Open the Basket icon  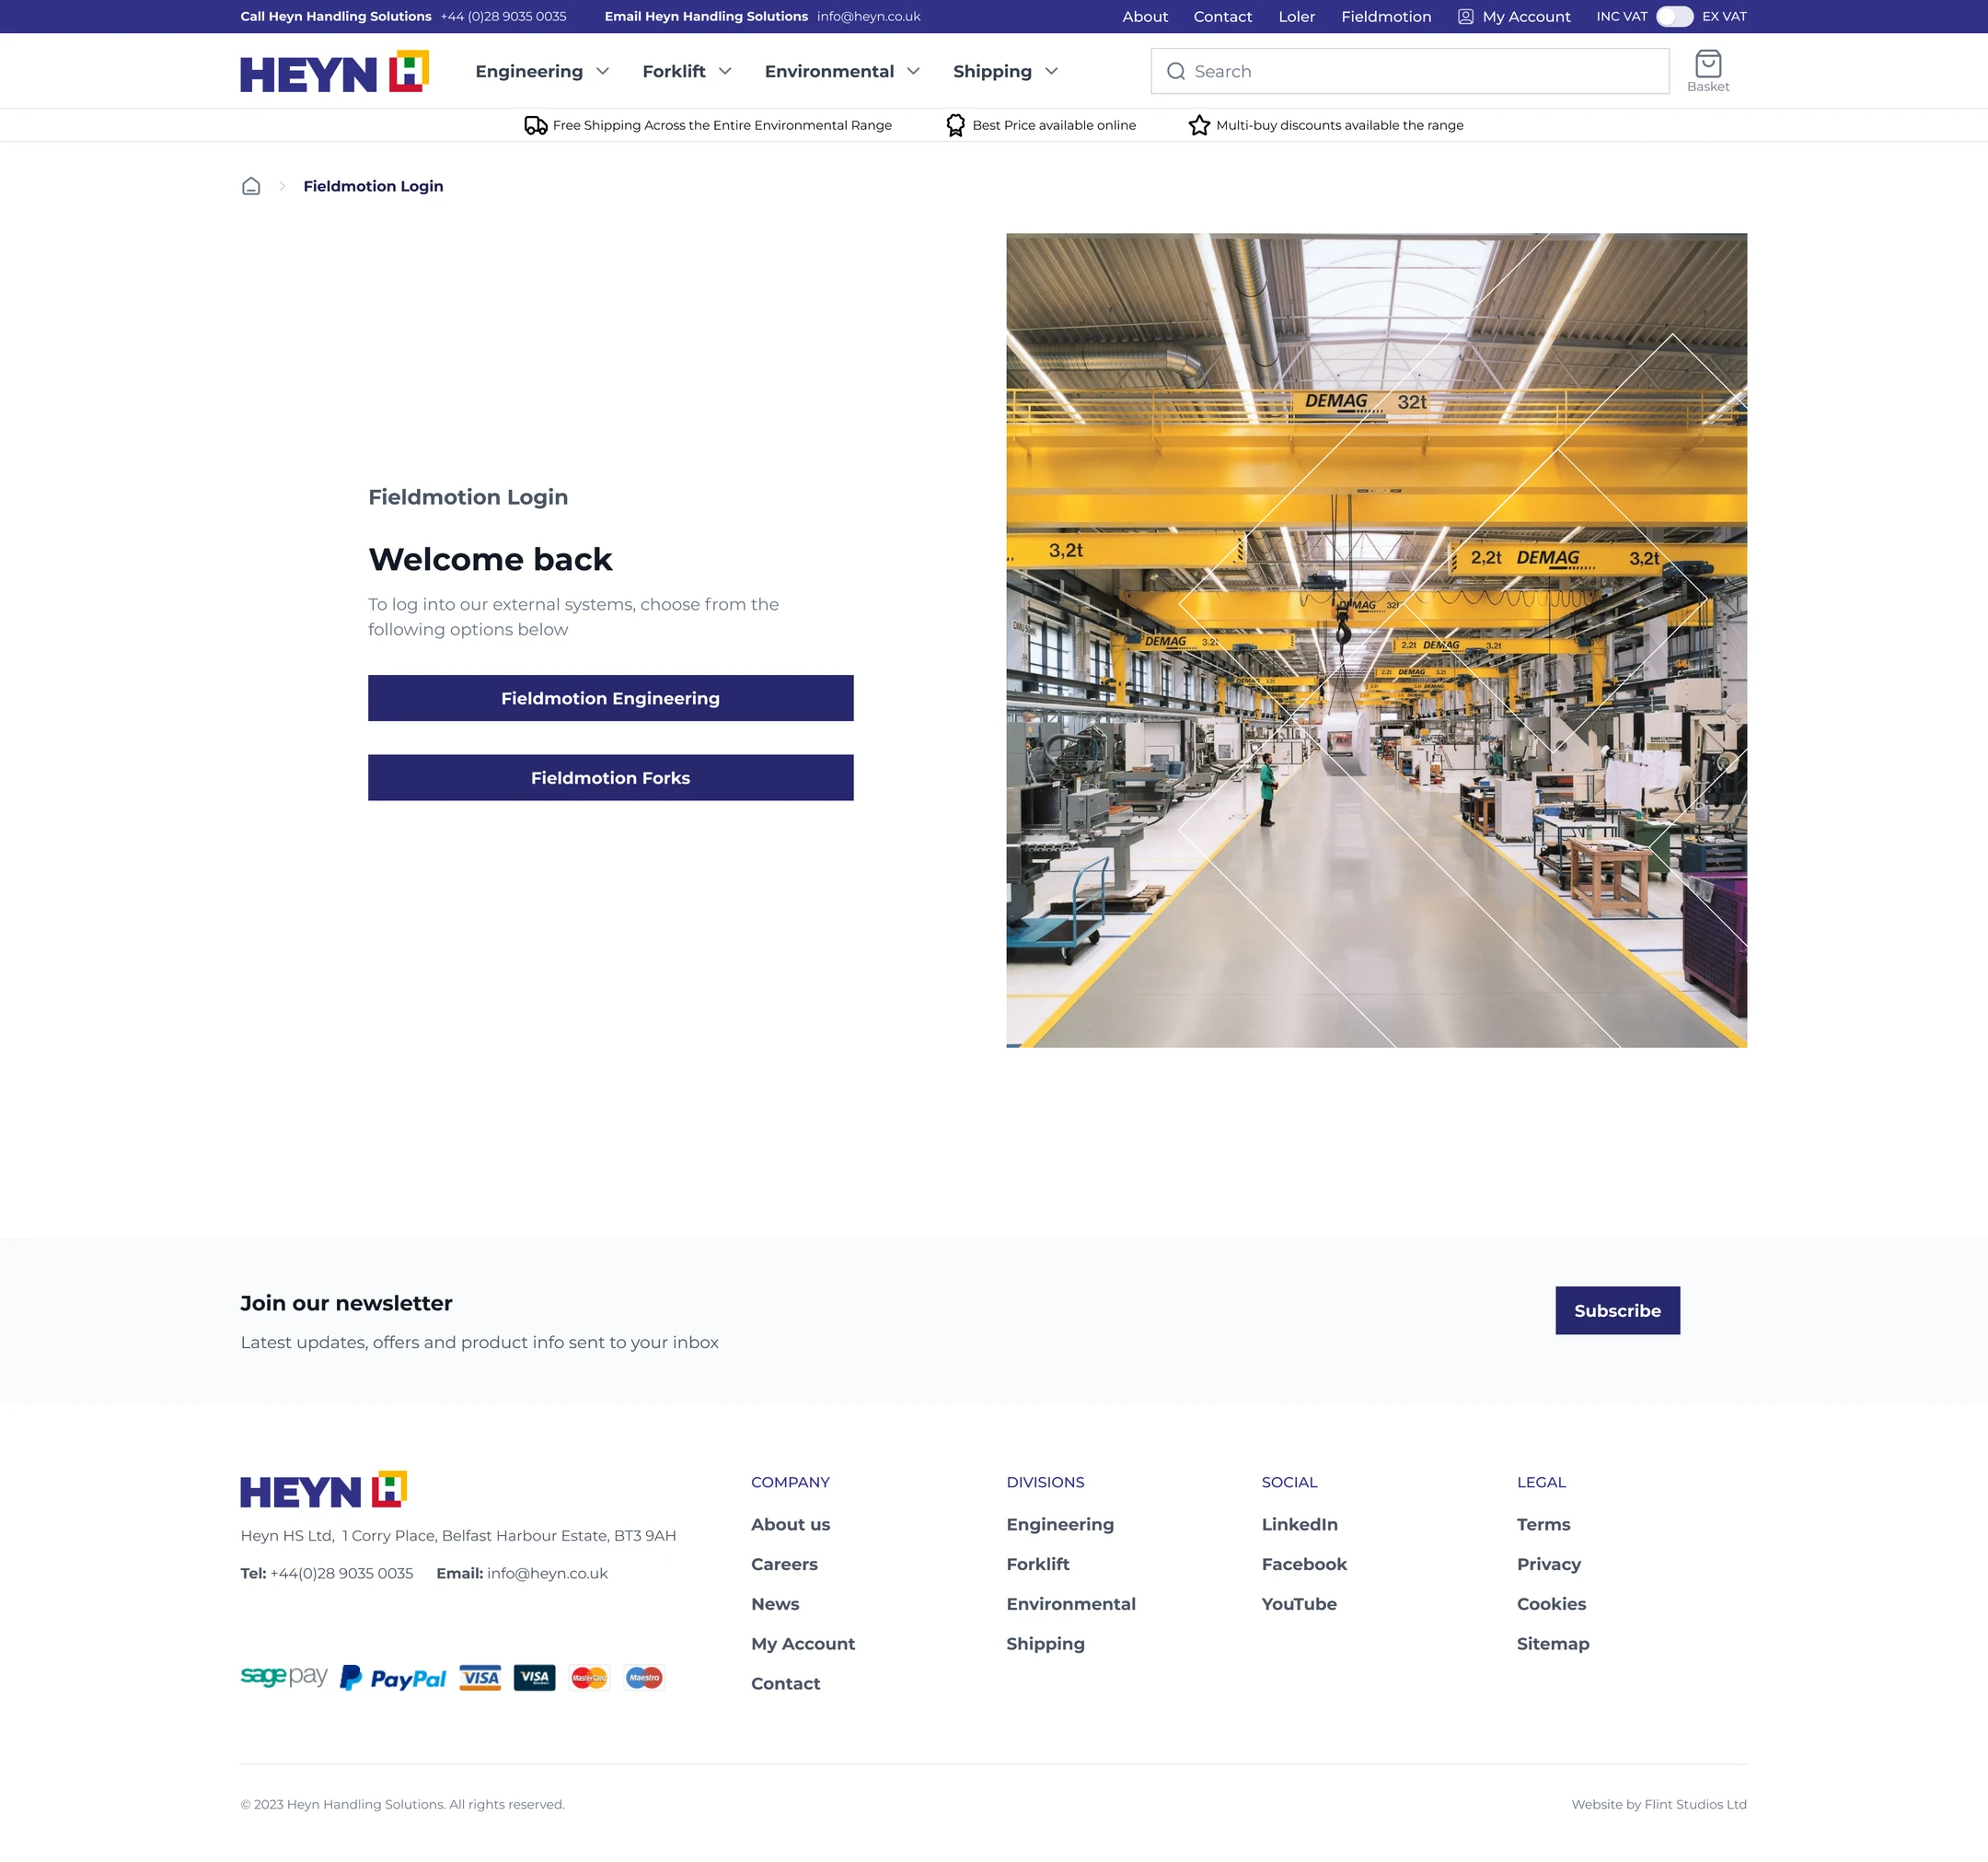[x=1708, y=64]
